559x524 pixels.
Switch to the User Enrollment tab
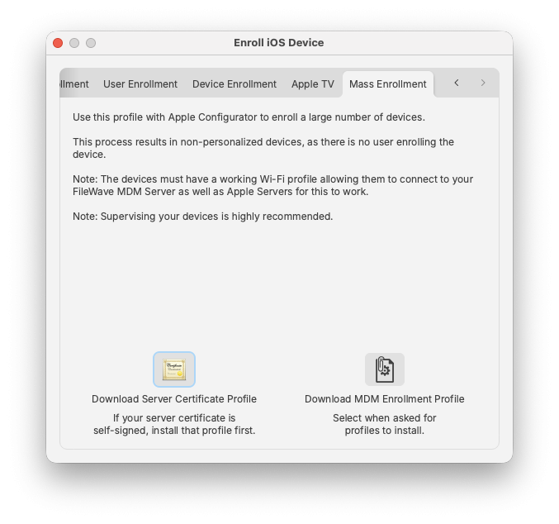(x=140, y=83)
